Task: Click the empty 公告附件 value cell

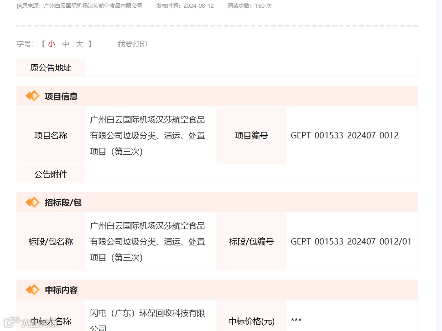Action: tap(251, 174)
